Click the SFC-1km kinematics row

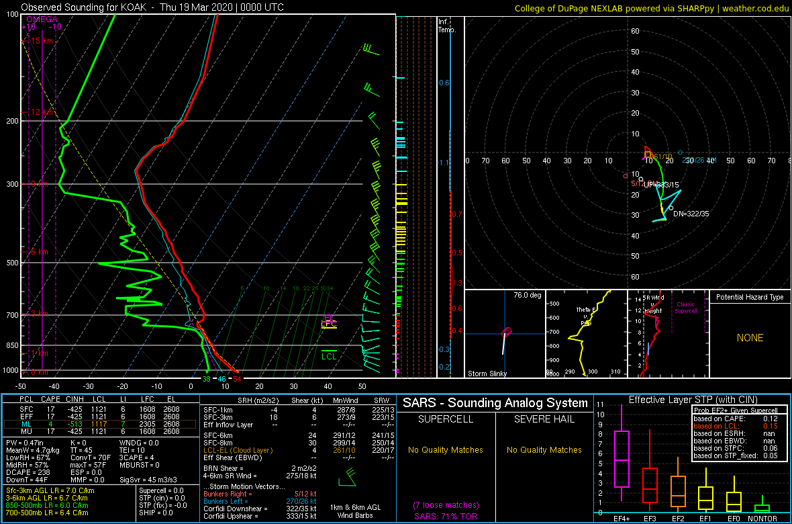[299, 410]
